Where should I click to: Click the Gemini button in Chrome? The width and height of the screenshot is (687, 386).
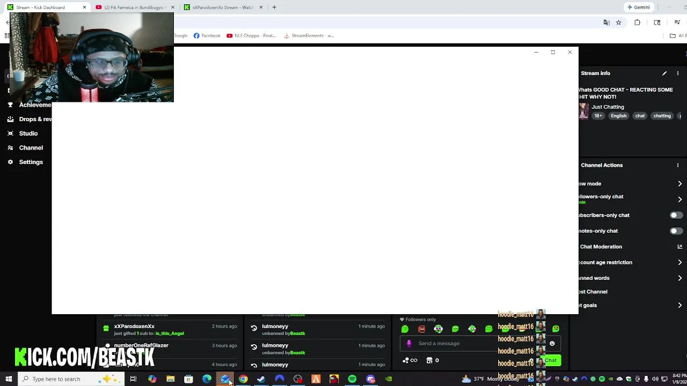tap(638, 8)
